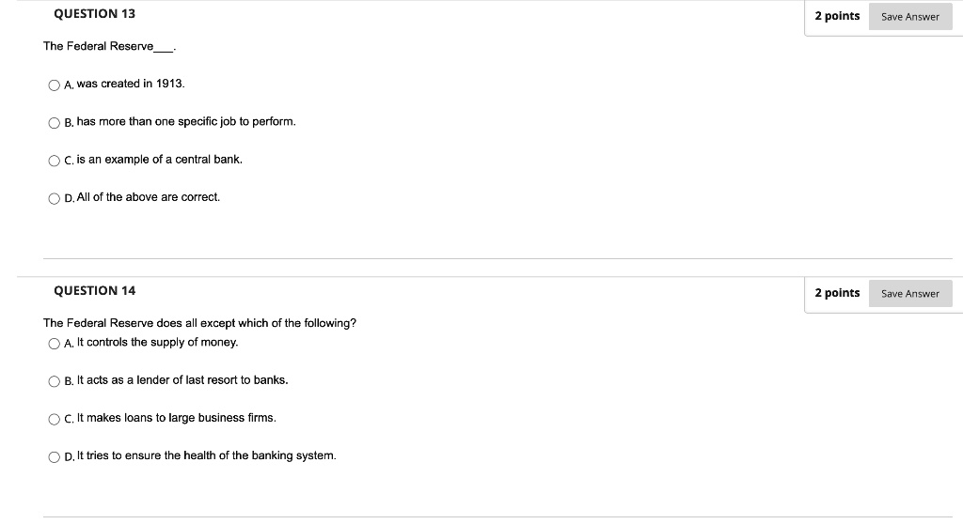Click the text 'All of the above are correct.'

[x=149, y=197]
